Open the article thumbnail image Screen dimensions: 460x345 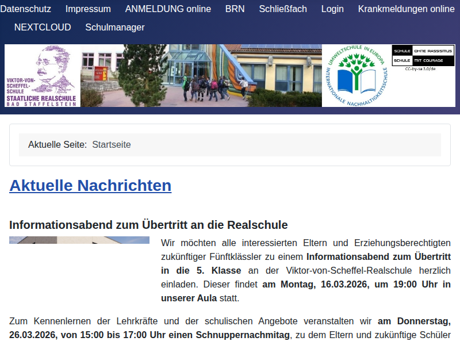(x=79, y=240)
